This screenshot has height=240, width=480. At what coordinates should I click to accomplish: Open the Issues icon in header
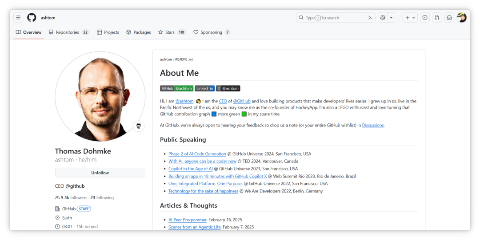point(425,18)
